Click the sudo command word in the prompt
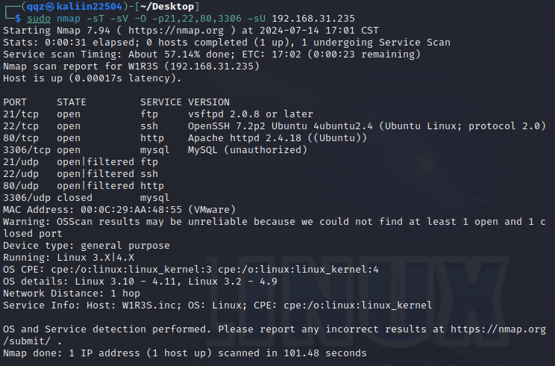555x366 pixels. [37, 18]
